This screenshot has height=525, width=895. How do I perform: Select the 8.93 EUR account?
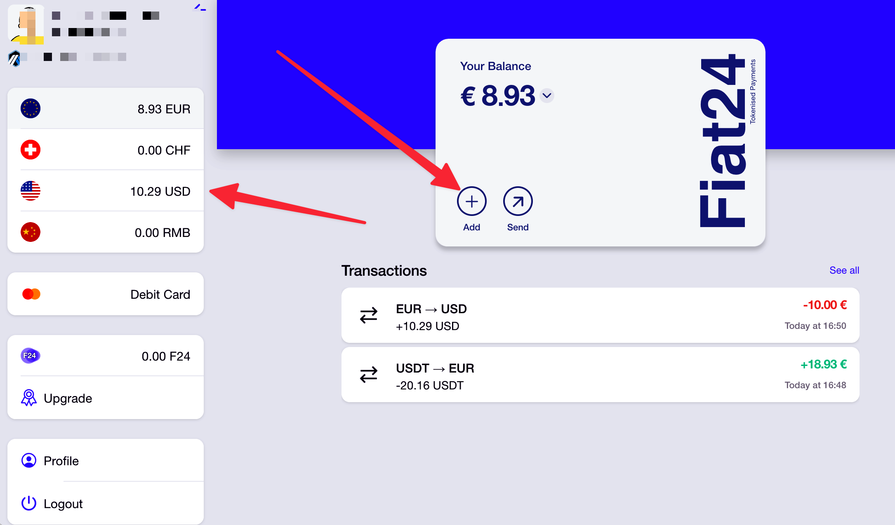point(106,109)
